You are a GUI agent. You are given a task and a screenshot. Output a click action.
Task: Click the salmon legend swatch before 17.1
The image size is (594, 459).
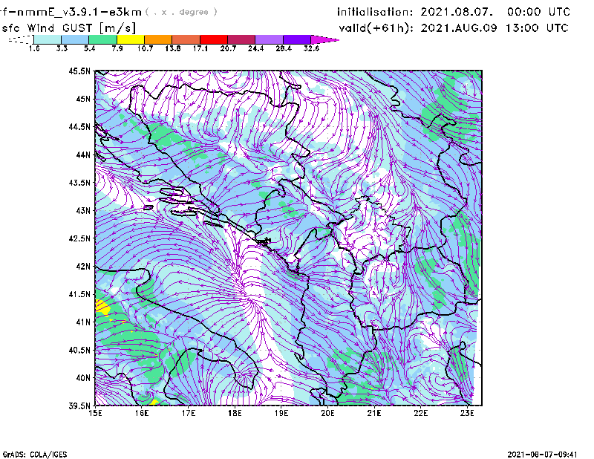186,39
